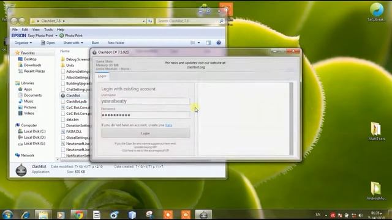
Task: Click the Password input field
Action: [x=145, y=115]
